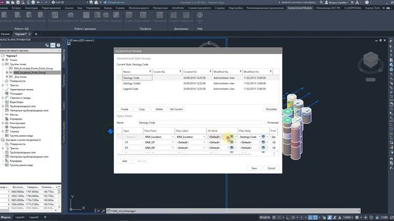394x221 pixels.
Task: Click the Save icon in quick access toolbar
Action: [18, 2]
